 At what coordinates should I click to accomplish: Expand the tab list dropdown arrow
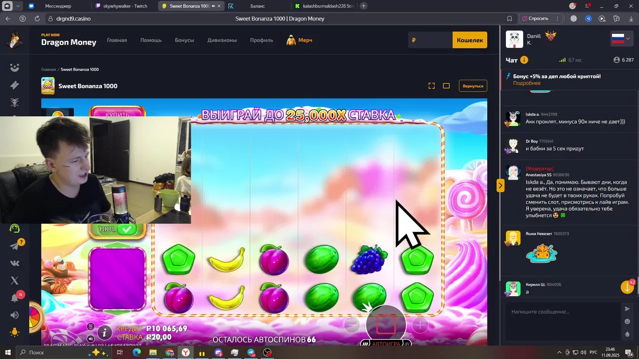(x=18, y=6)
